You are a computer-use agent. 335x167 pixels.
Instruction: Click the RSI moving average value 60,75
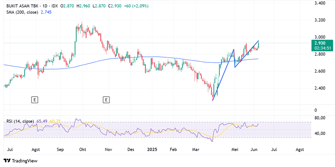pos(55,121)
